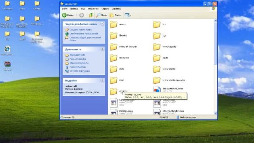This screenshot has height=143, width=254.
Task: Select the mod folder
Action: point(117,80)
